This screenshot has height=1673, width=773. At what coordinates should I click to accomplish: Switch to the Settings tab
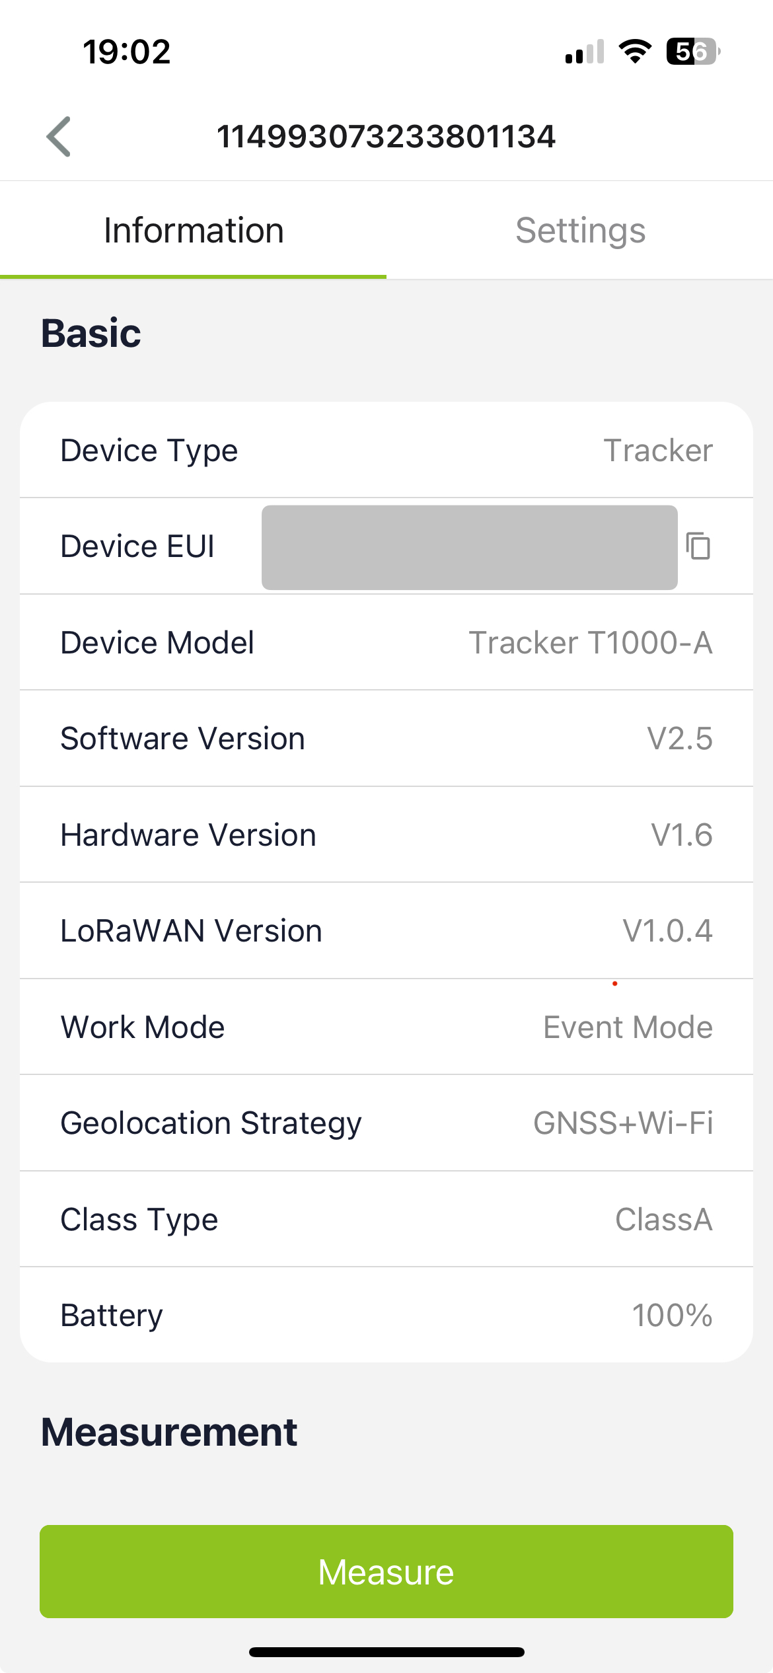(x=580, y=230)
